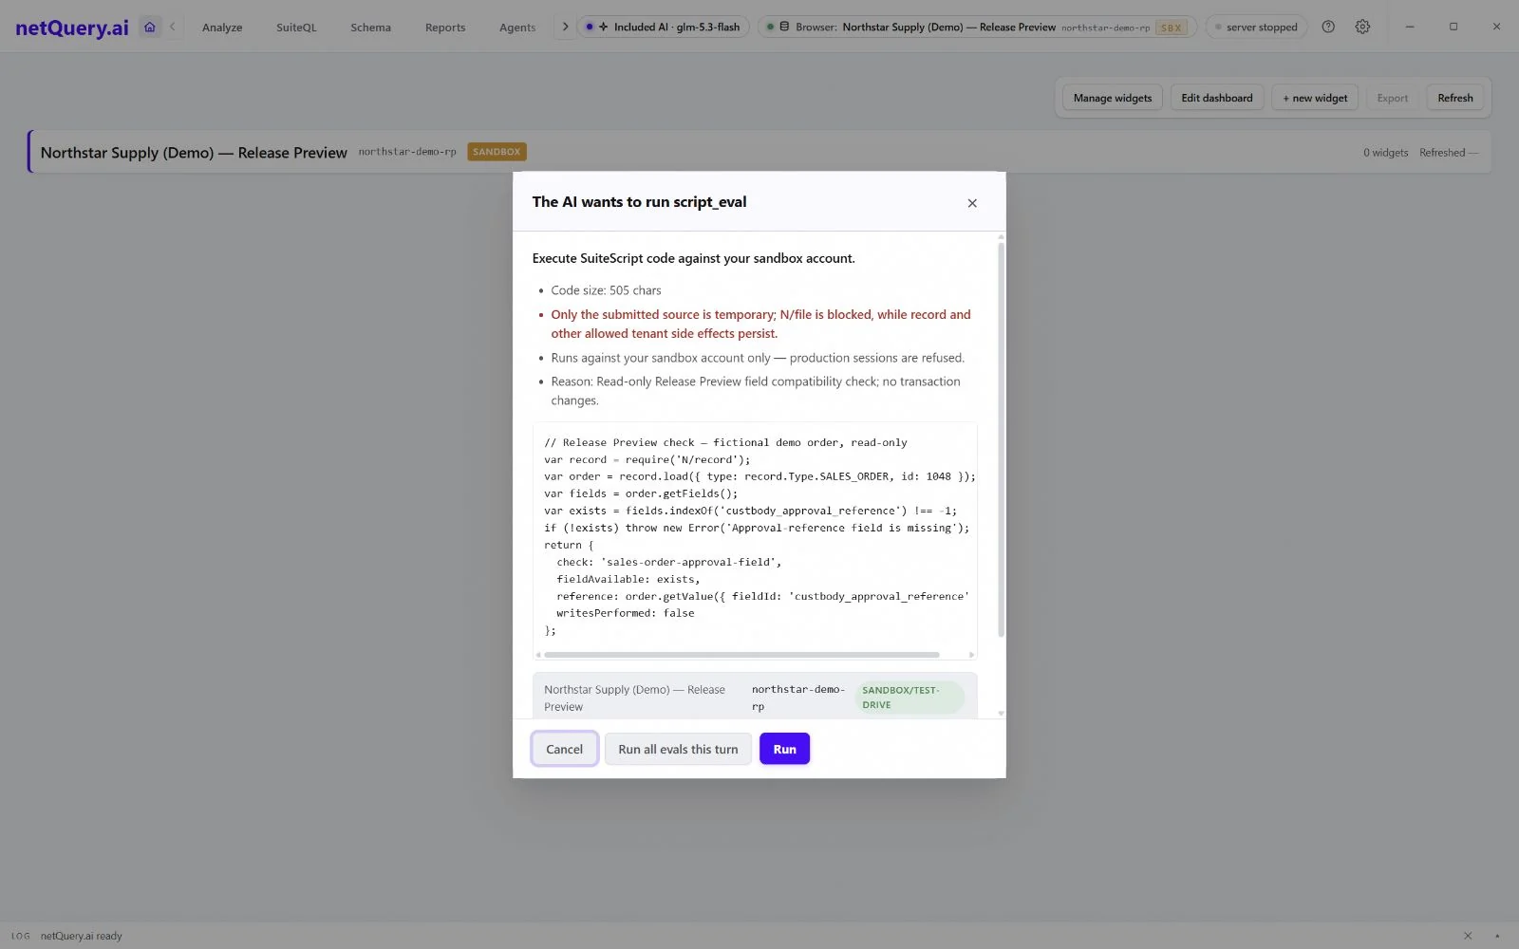The width and height of the screenshot is (1519, 949).
Task: Open the help question-mark icon
Action: [1328, 27]
